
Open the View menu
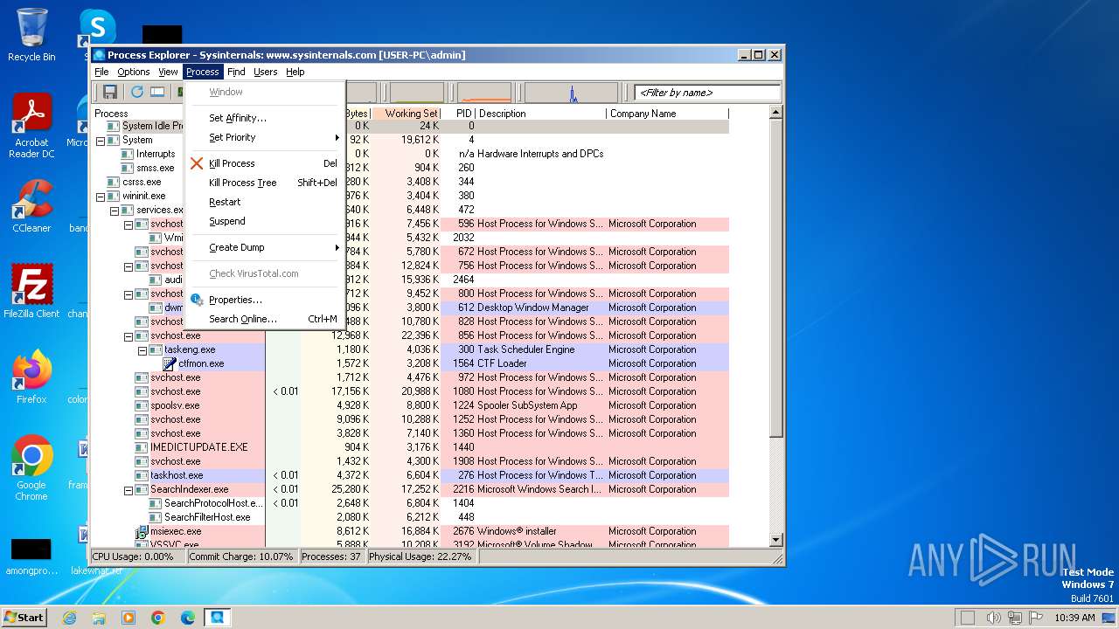[168, 72]
